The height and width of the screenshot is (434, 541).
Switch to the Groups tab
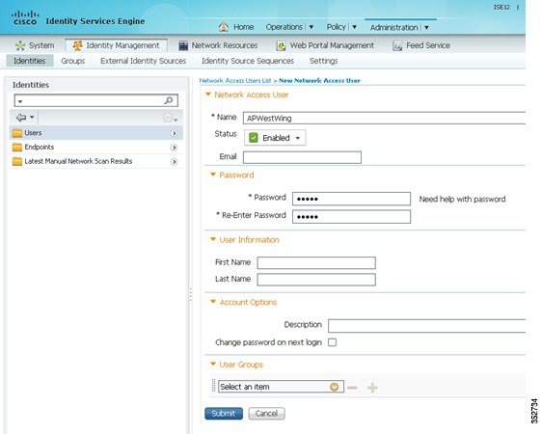coord(72,61)
